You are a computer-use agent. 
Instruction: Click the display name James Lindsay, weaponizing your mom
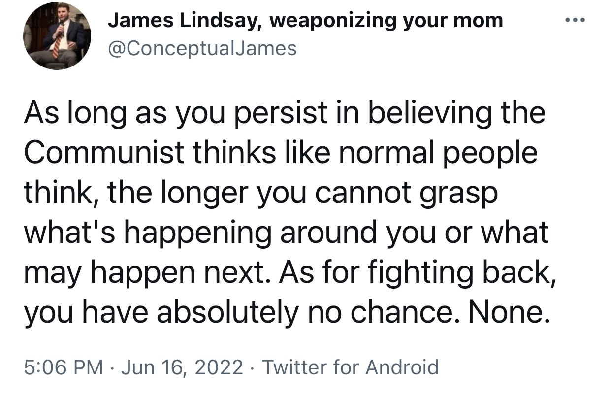point(306,21)
